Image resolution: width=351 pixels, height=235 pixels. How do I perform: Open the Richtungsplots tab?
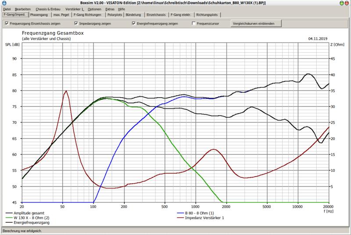207,15
